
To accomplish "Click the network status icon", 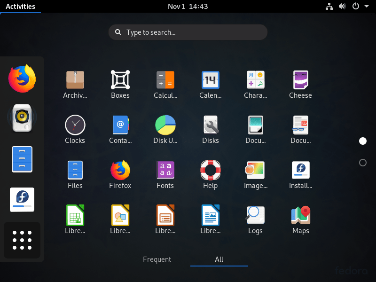I will pyautogui.click(x=329, y=6).
